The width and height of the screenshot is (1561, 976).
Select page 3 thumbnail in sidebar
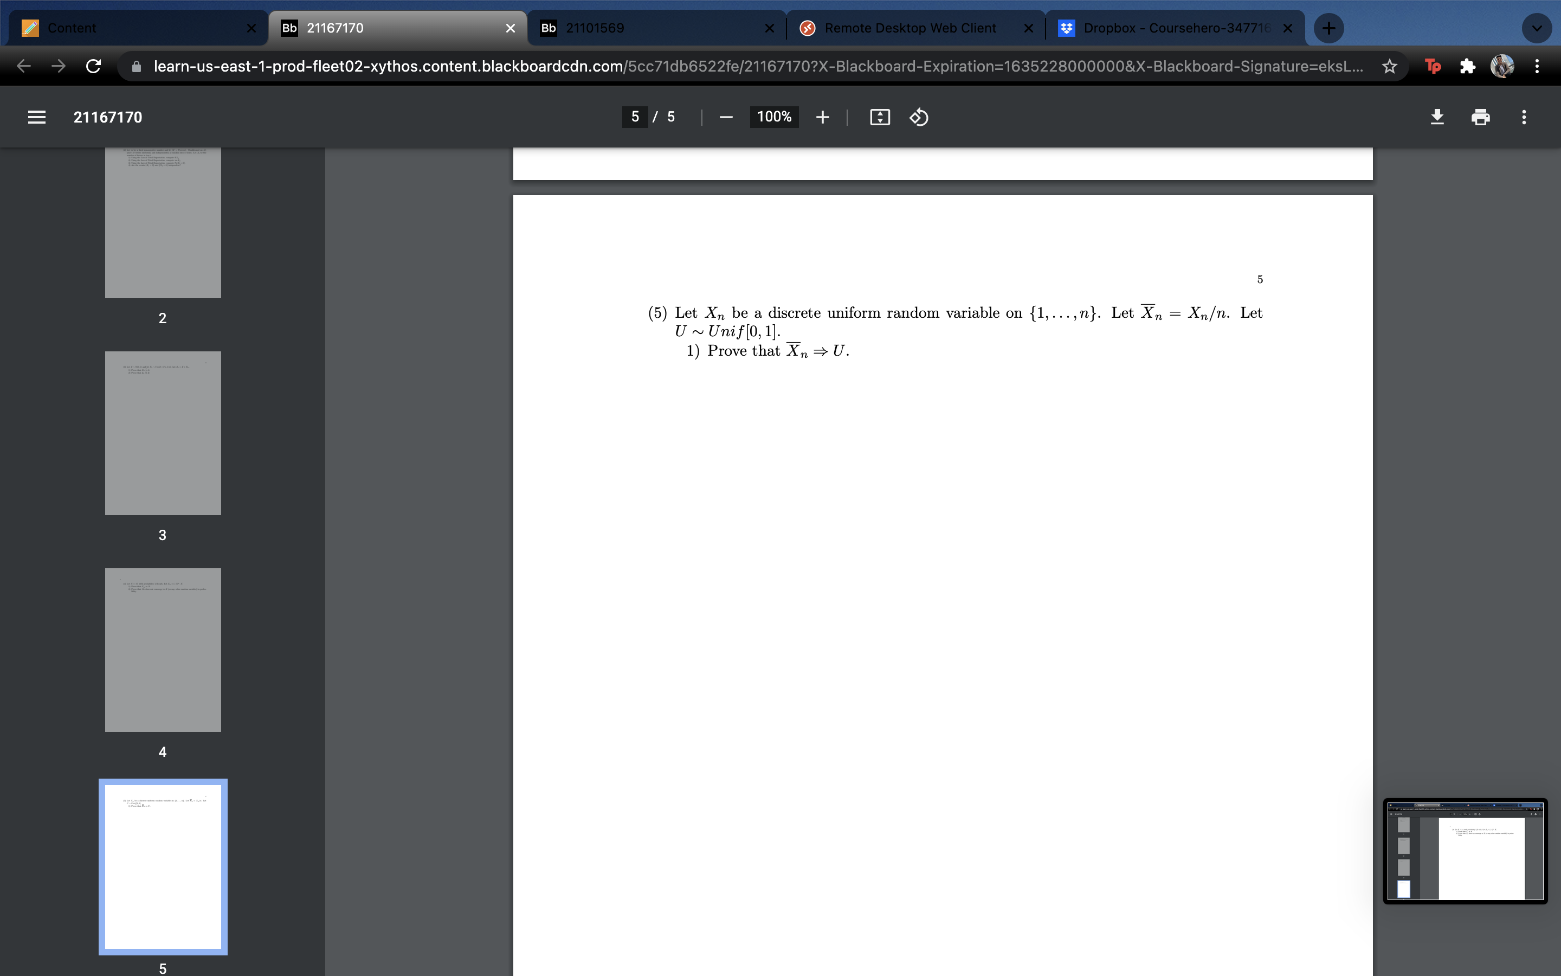pyautogui.click(x=163, y=433)
